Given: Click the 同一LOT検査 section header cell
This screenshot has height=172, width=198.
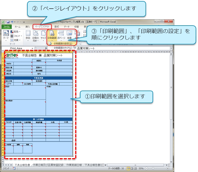Looking at the screenshot, I should (38, 119).
